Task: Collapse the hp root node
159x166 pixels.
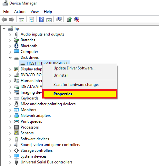Action: click(x=4, y=29)
